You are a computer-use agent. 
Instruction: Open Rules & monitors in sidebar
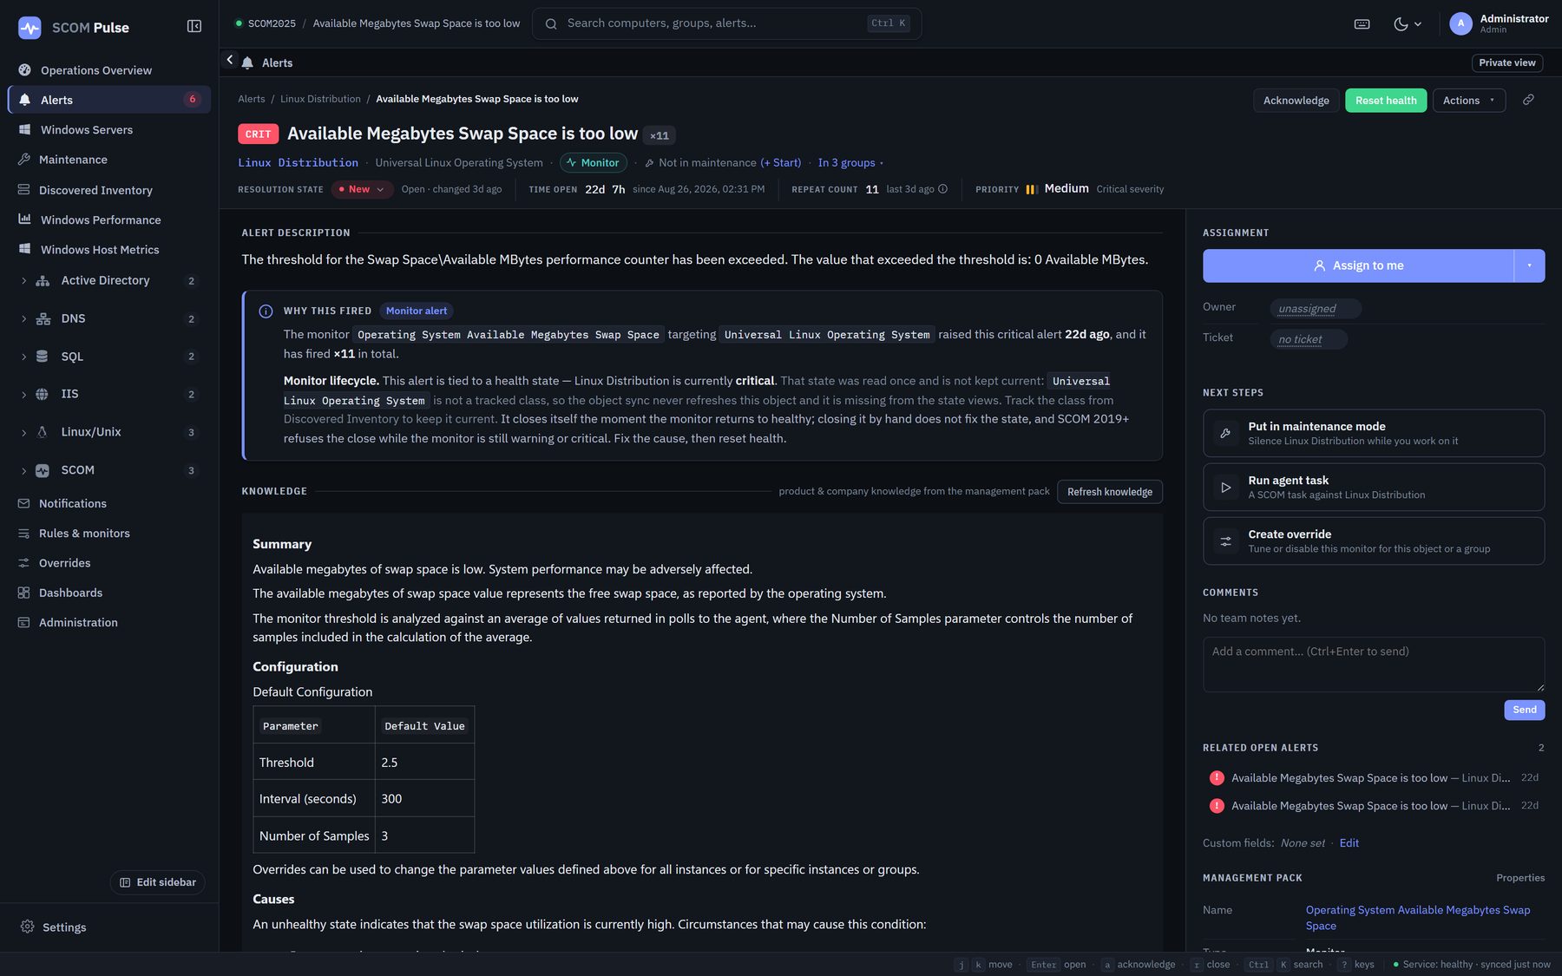109,534
